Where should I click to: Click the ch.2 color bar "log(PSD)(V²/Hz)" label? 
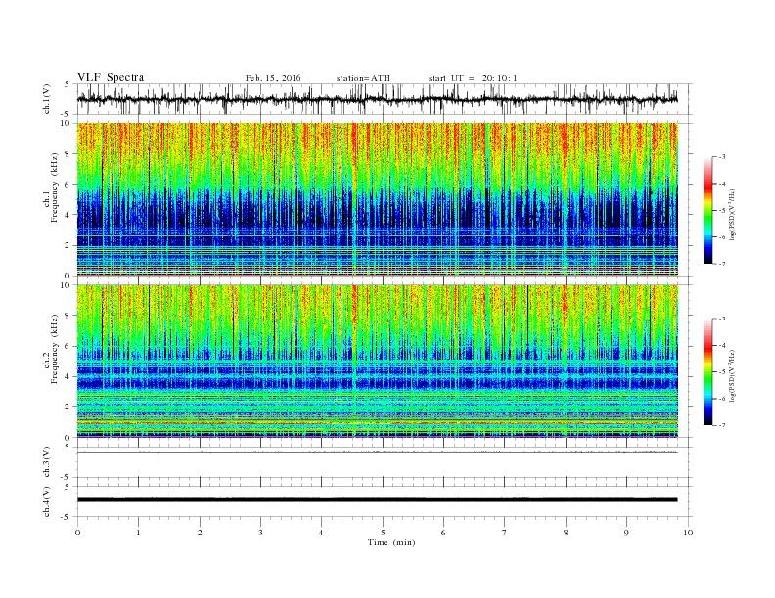pyautogui.click(x=732, y=376)
